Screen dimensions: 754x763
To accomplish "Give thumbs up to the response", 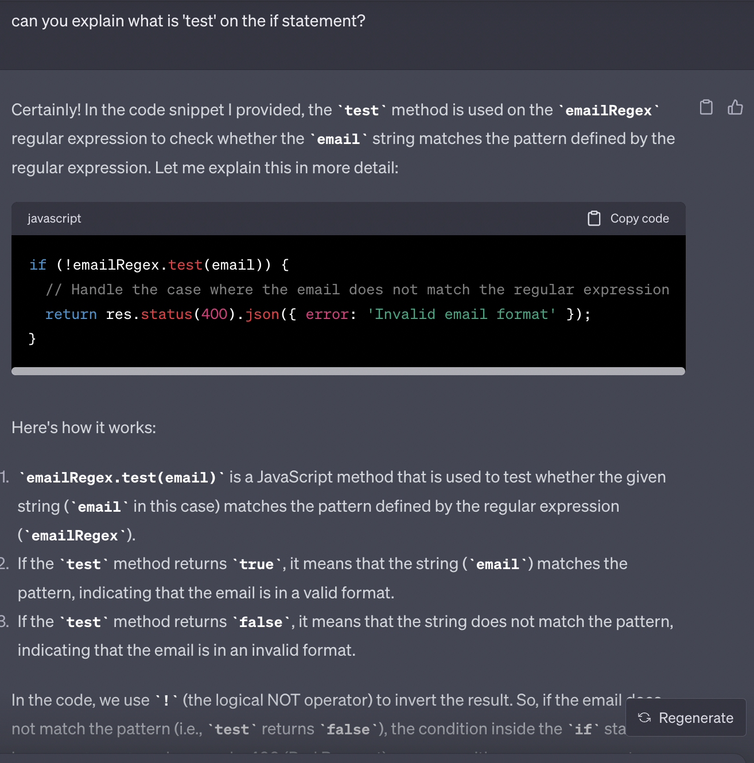I will point(735,107).
